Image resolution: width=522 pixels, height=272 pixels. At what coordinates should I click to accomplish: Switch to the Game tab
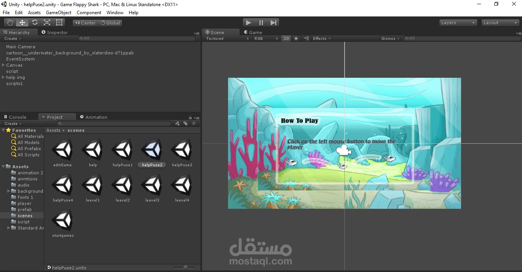pyautogui.click(x=252, y=33)
